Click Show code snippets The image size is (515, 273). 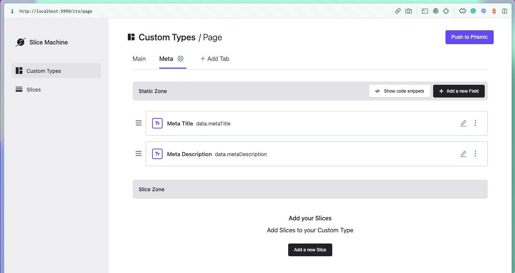coord(400,91)
